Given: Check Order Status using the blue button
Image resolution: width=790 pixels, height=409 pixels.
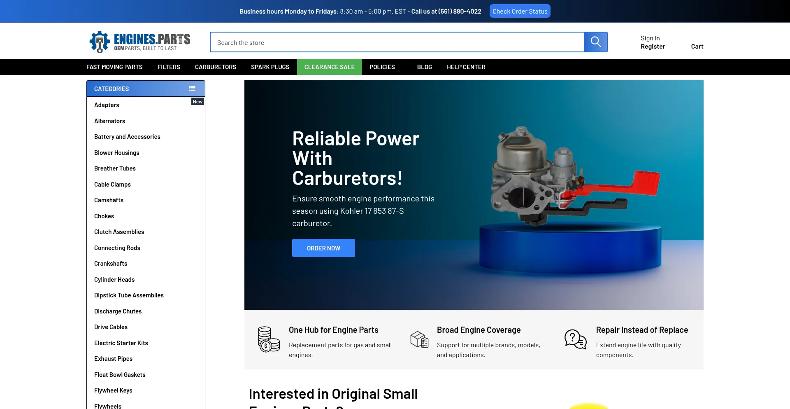Looking at the screenshot, I should click(519, 11).
